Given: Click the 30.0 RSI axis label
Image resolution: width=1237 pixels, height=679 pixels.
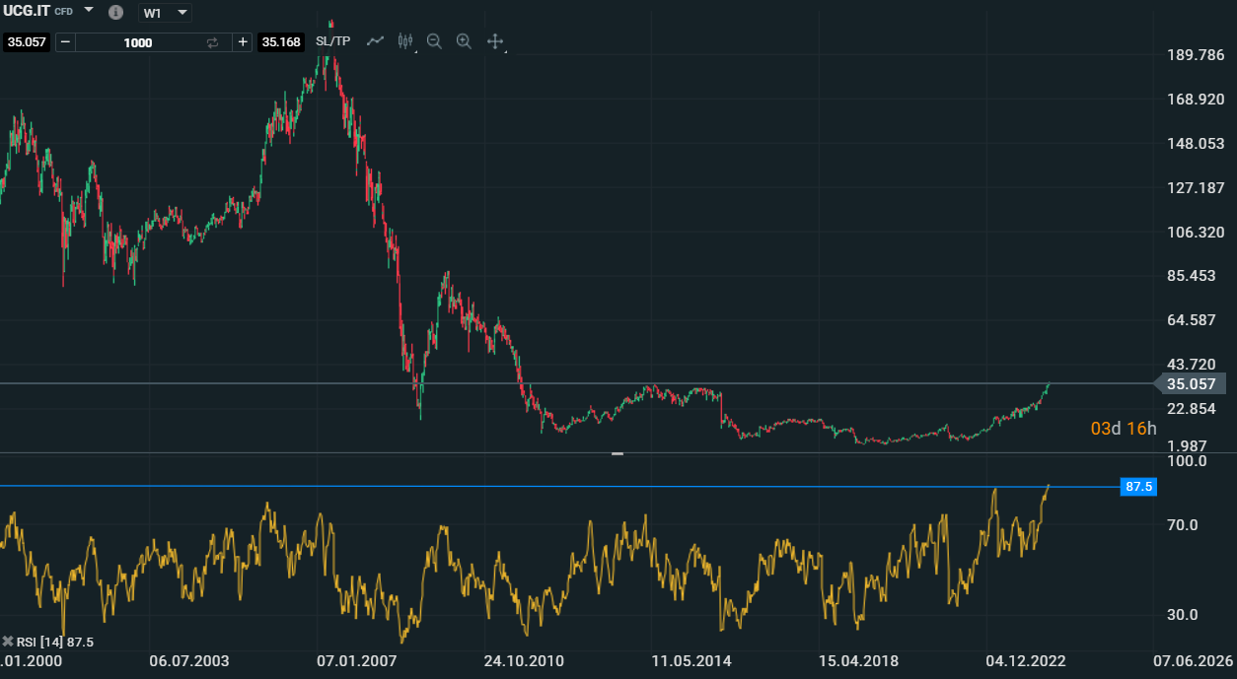Looking at the screenshot, I should [x=1181, y=615].
